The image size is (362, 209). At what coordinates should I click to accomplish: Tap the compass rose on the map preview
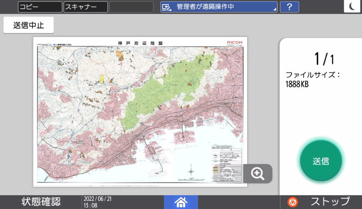coord(191,171)
